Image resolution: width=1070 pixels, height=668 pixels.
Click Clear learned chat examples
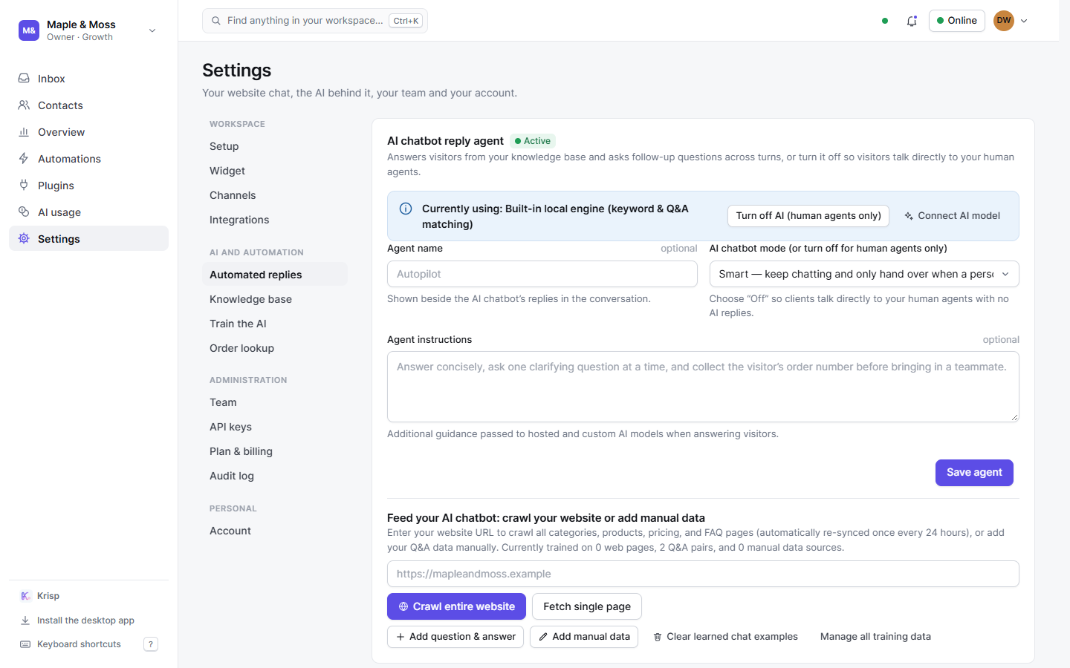(x=725, y=637)
